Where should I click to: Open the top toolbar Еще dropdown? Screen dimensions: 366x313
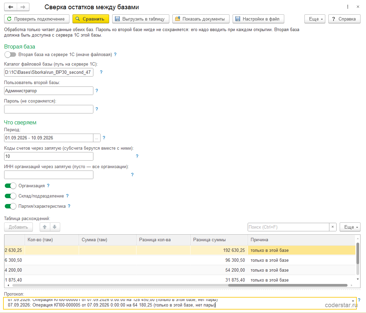tap(315, 19)
